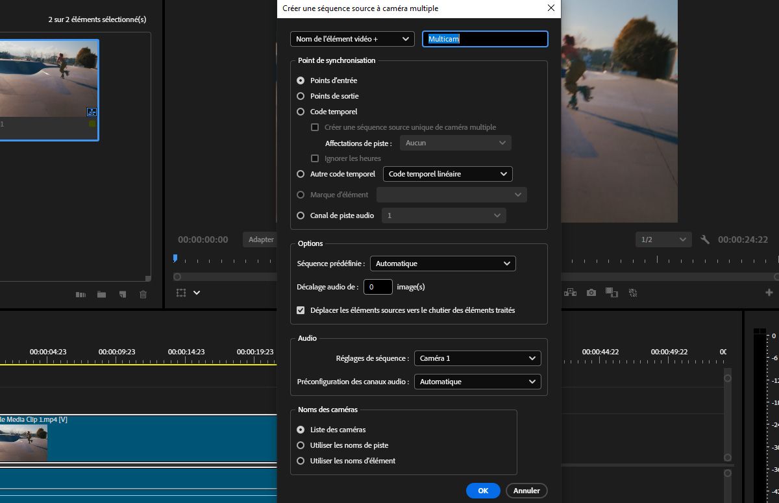Open the 1/2 playback resolution dropdown
Viewport: 779px width, 503px height.
click(662, 239)
